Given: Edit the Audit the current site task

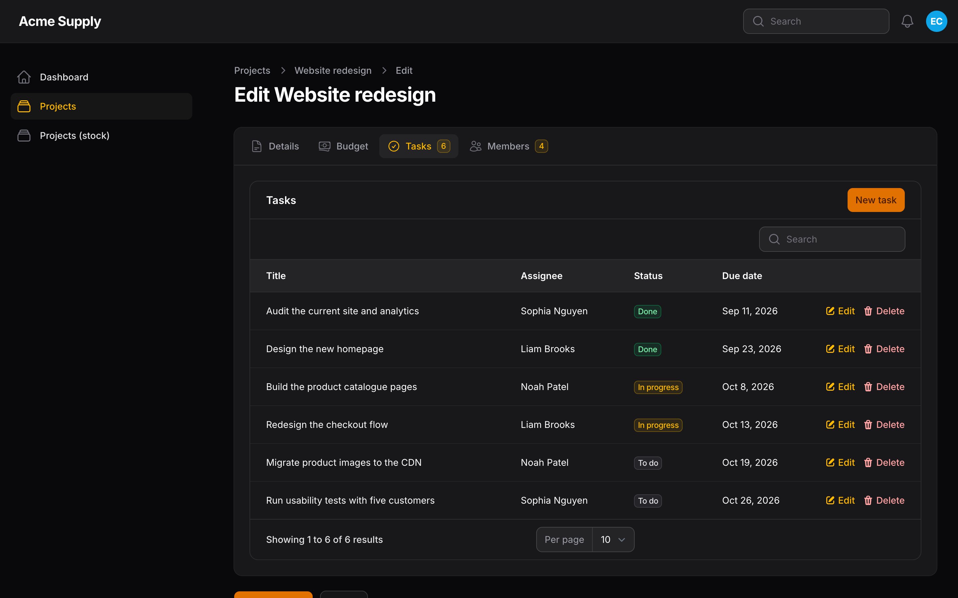Looking at the screenshot, I should pos(840,311).
